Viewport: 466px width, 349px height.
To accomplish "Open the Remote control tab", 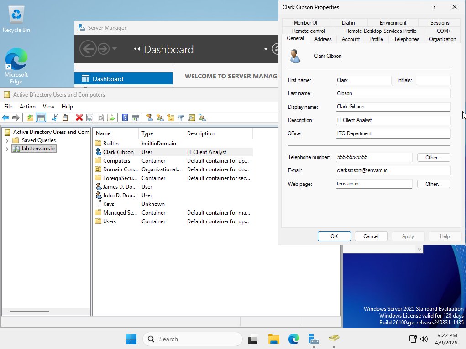I will pos(308,31).
